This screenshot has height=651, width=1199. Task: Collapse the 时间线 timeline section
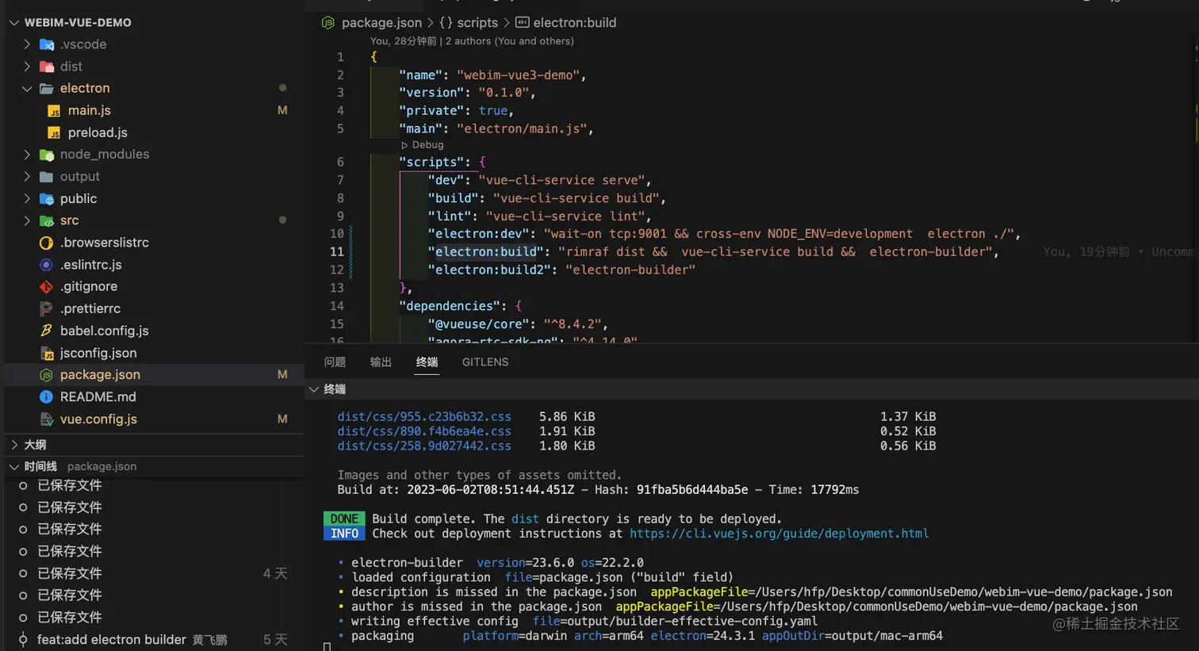13,467
